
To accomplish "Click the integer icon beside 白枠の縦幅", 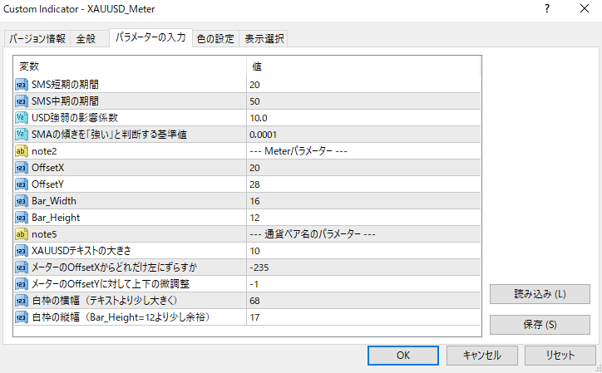I will 21,317.
